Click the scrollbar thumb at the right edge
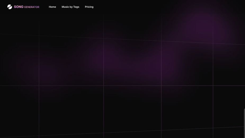This screenshot has height=138, width=245. point(244,123)
